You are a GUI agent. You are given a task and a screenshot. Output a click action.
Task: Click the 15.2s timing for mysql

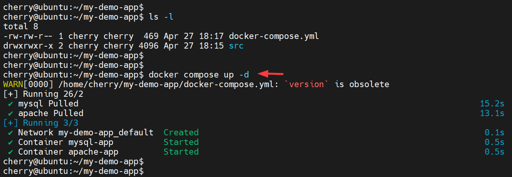click(x=492, y=104)
